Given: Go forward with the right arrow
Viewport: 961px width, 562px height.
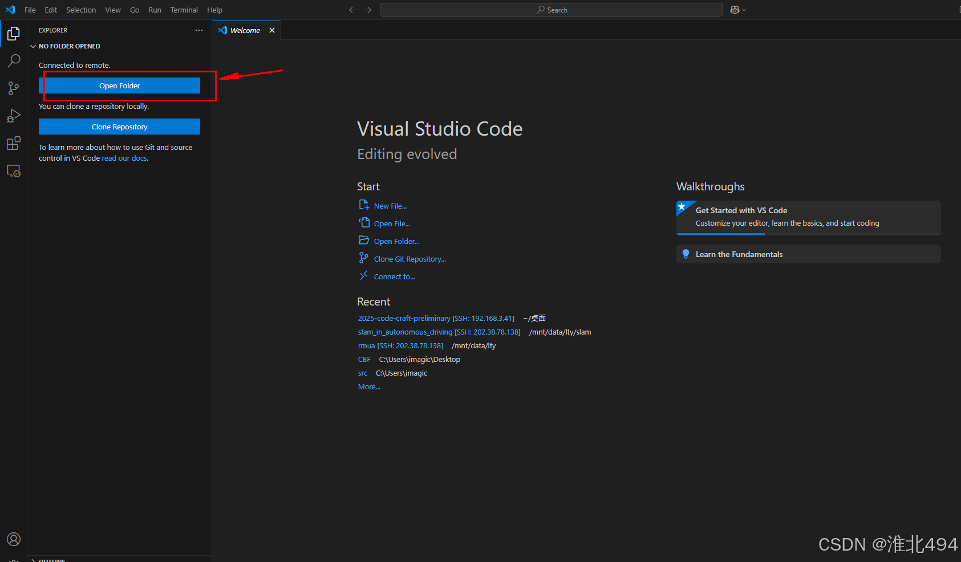Looking at the screenshot, I should [367, 10].
